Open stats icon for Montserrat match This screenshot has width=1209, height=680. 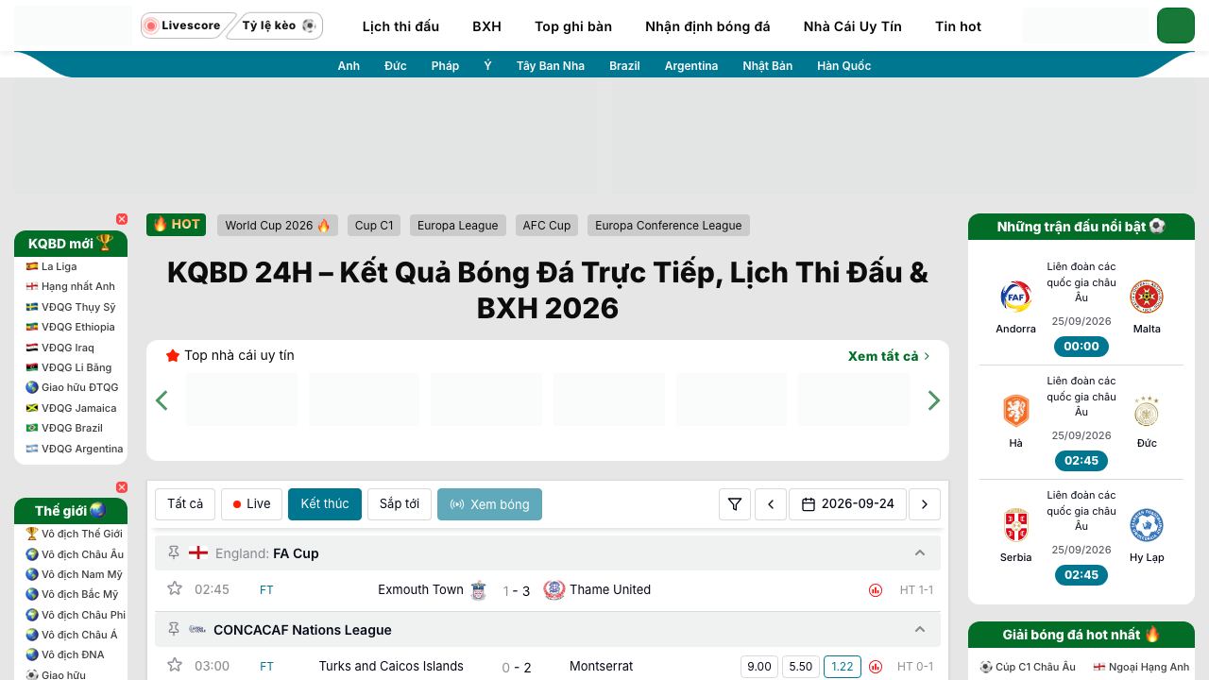(x=876, y=667)
